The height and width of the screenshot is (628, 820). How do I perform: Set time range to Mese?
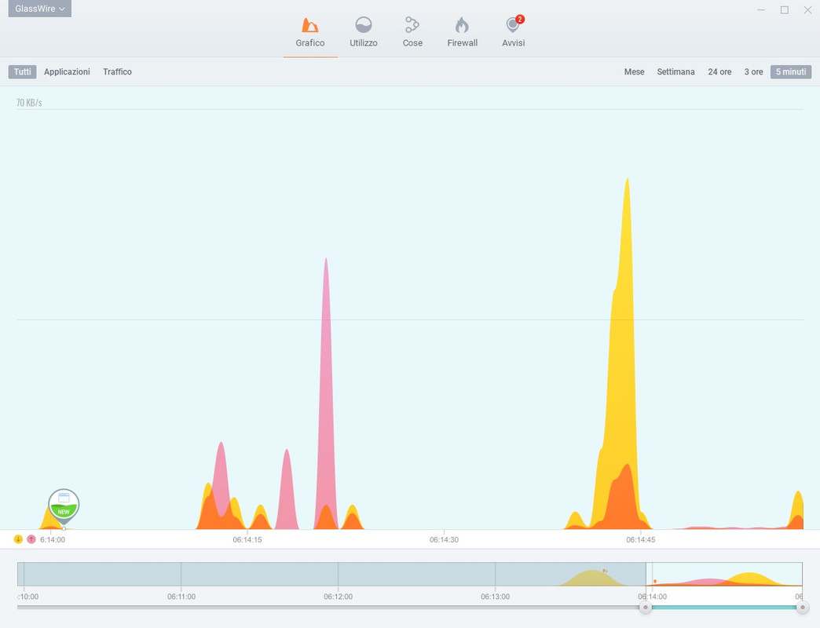(x=635, y=71)
